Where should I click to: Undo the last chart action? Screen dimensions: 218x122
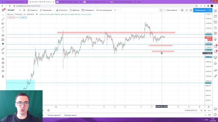115,10
